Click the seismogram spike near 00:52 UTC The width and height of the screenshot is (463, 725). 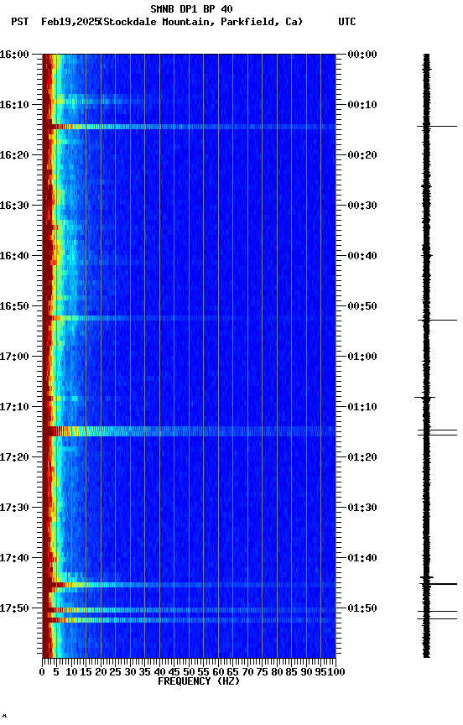pyautogui.click(x=437, y=320)
